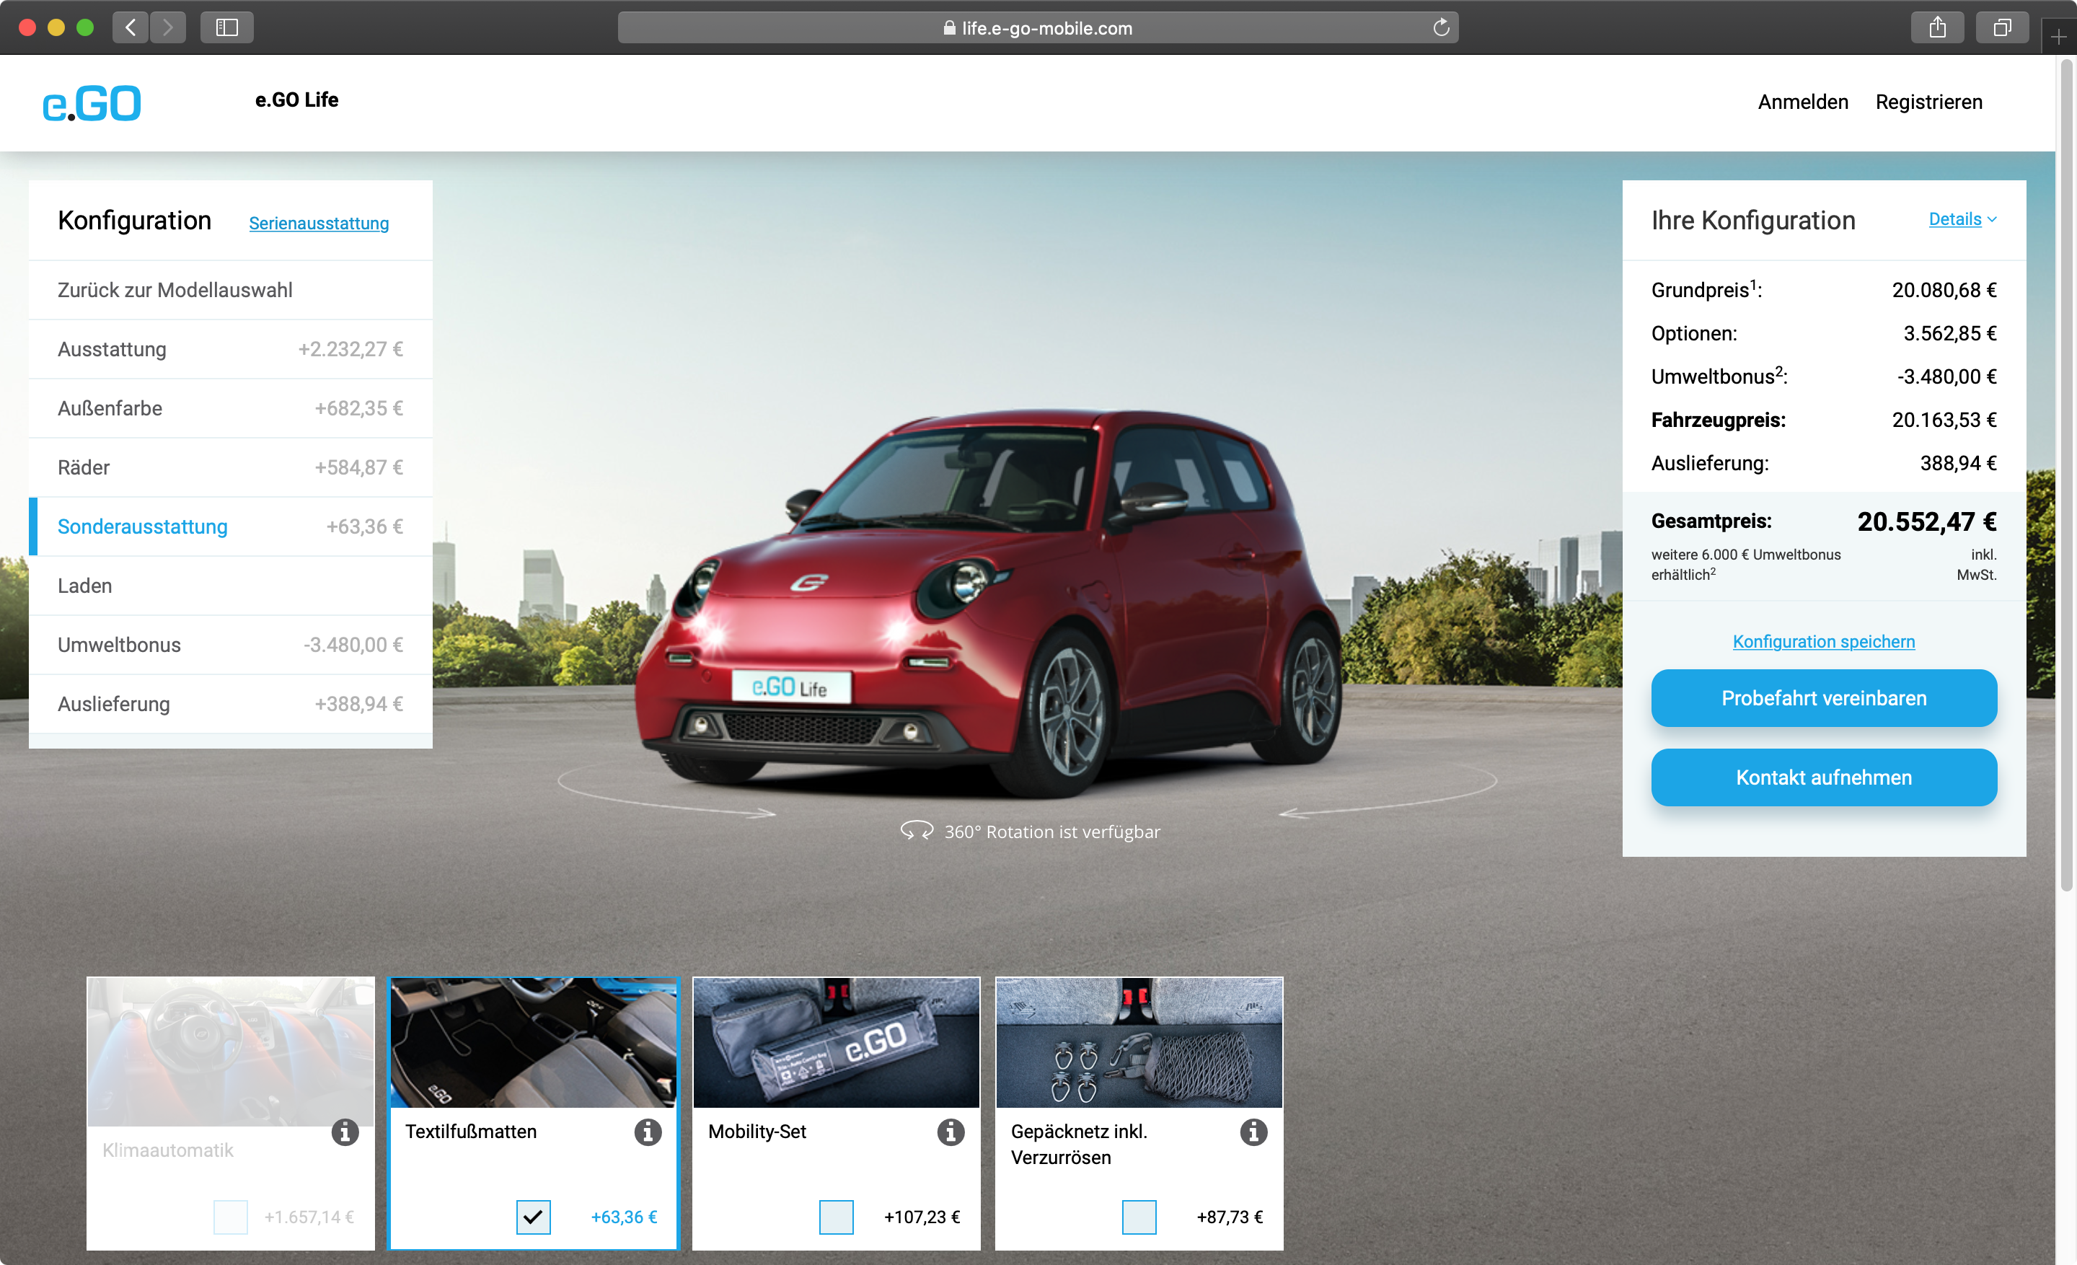Go back in Safari history

click(131, 28)
